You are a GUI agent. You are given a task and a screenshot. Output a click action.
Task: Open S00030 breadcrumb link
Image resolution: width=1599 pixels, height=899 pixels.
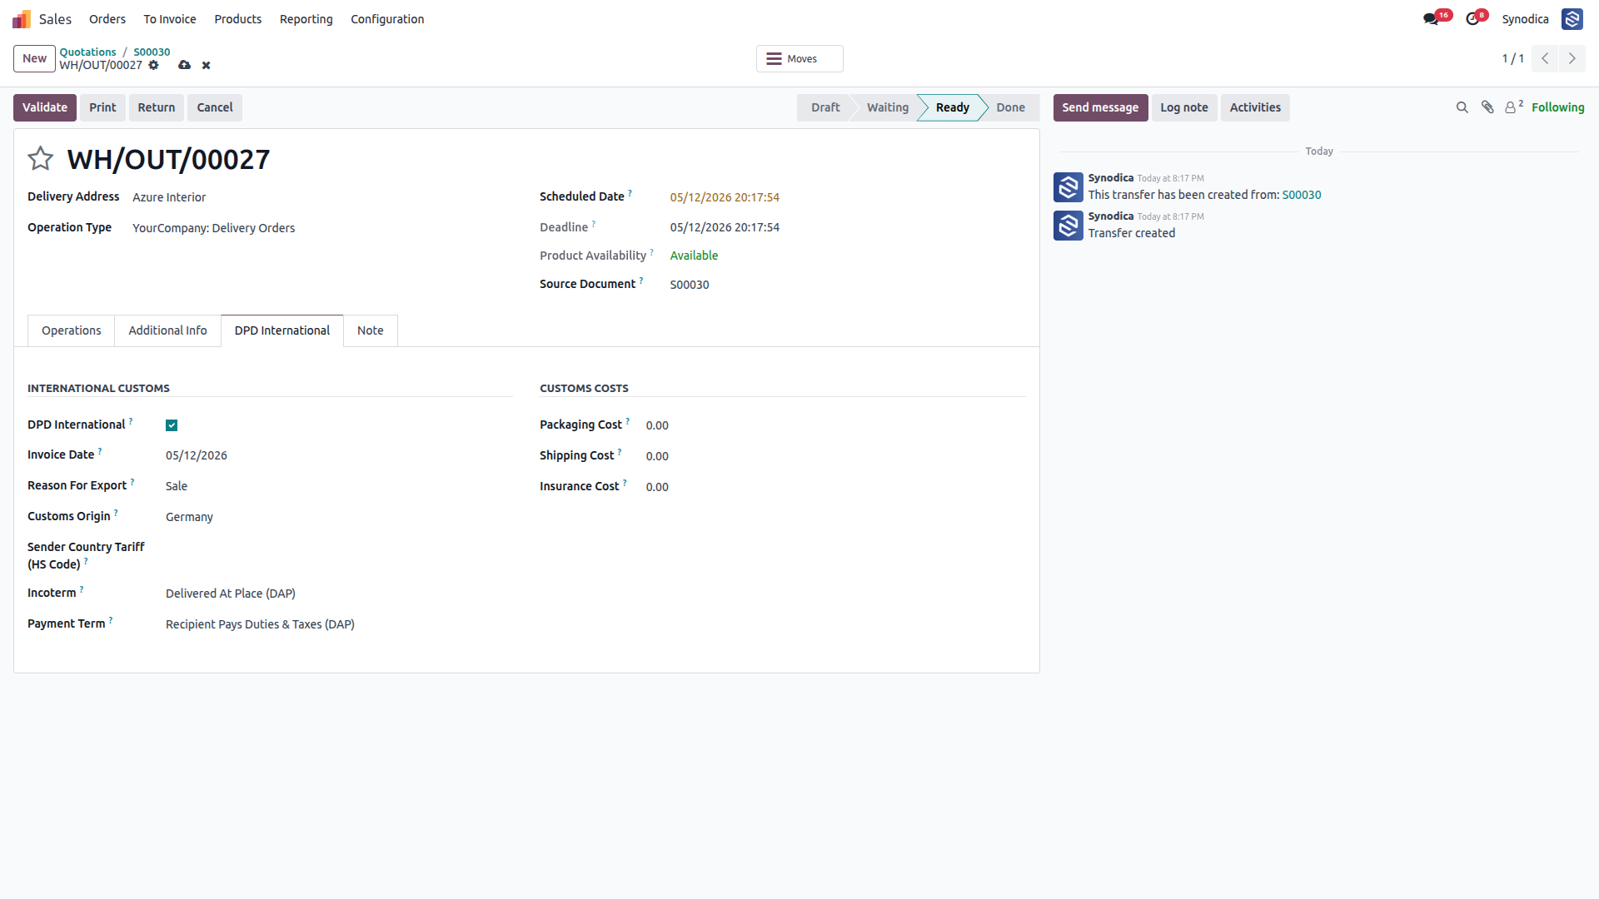click(x=152, y=52)
